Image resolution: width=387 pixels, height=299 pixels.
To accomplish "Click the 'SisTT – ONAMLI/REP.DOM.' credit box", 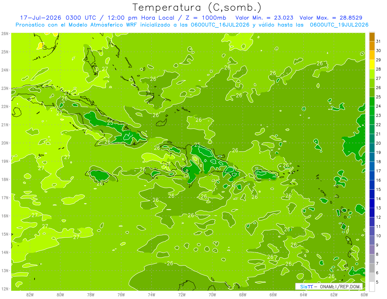I will pos(329,286).
